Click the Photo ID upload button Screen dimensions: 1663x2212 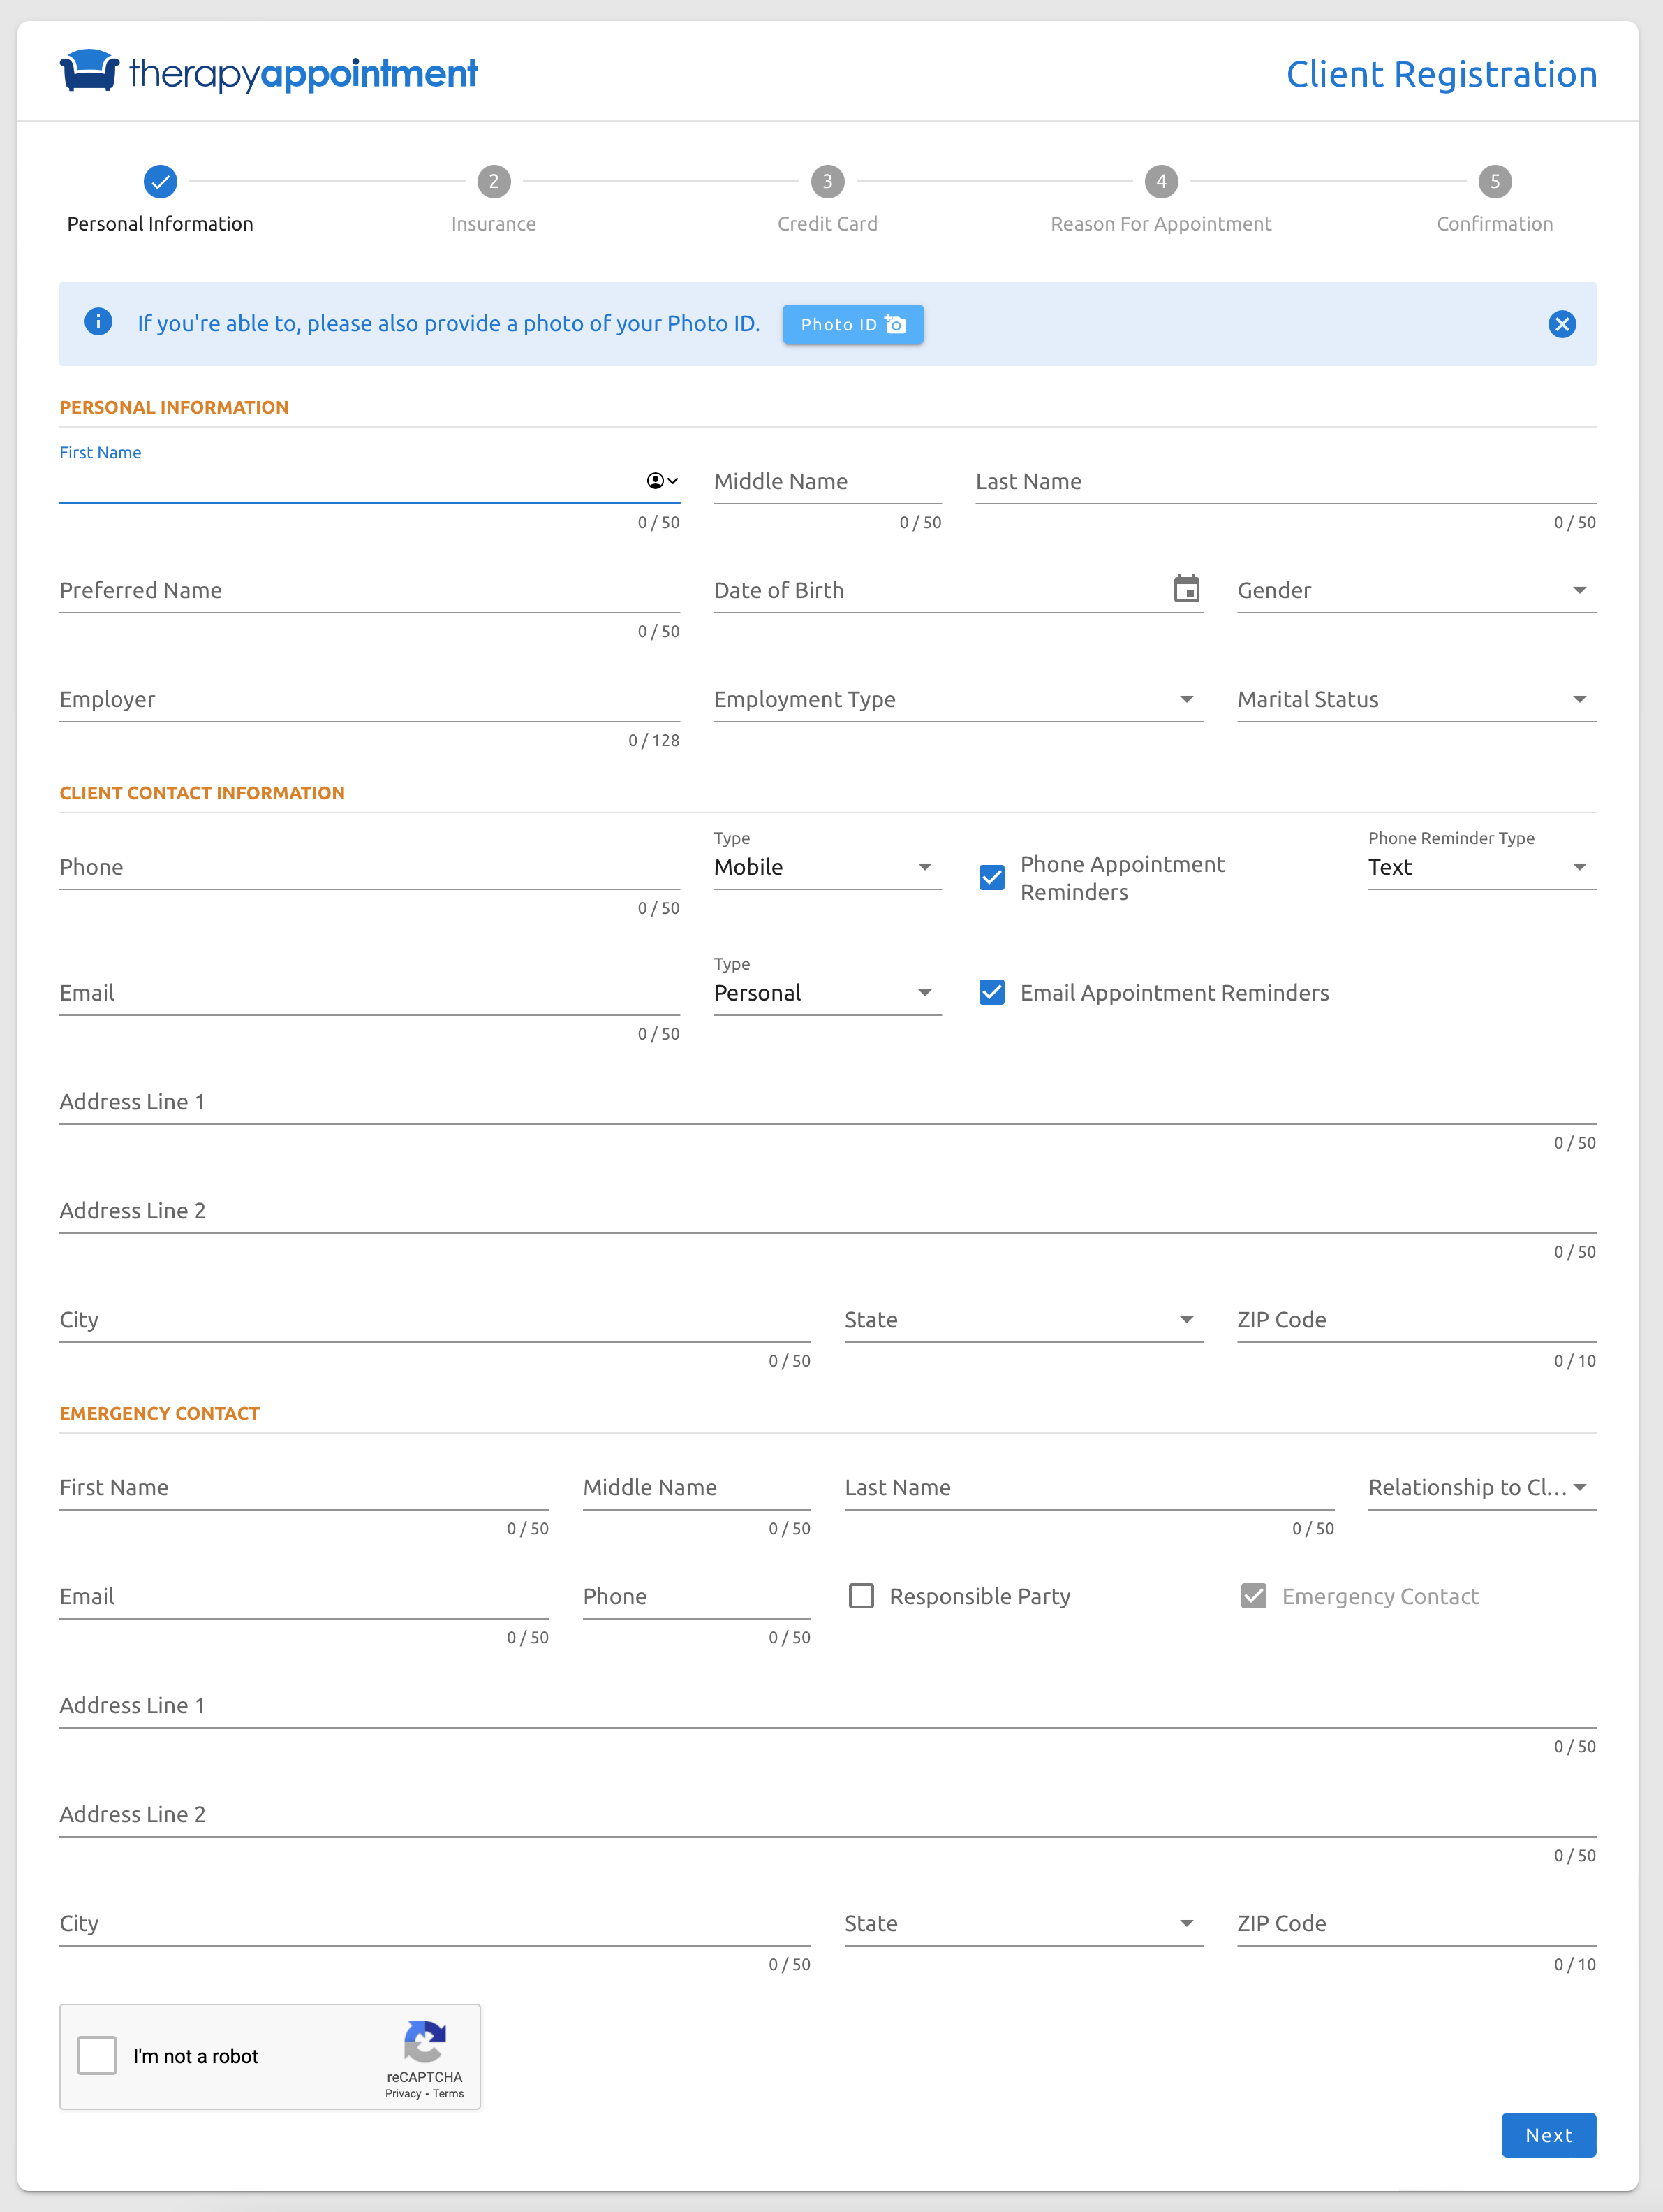point(852,324)
